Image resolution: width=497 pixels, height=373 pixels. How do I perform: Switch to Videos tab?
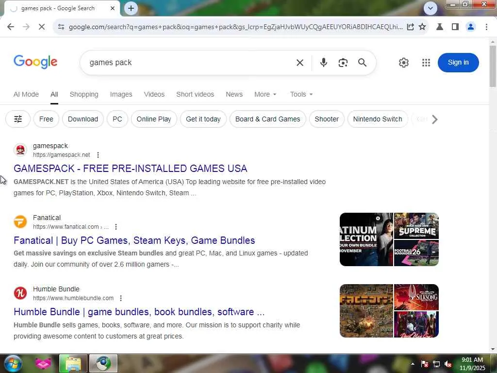[154, 95]
